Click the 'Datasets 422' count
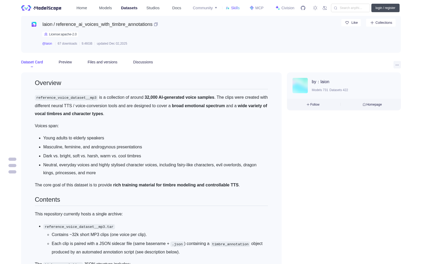 [x=339, y=90]
